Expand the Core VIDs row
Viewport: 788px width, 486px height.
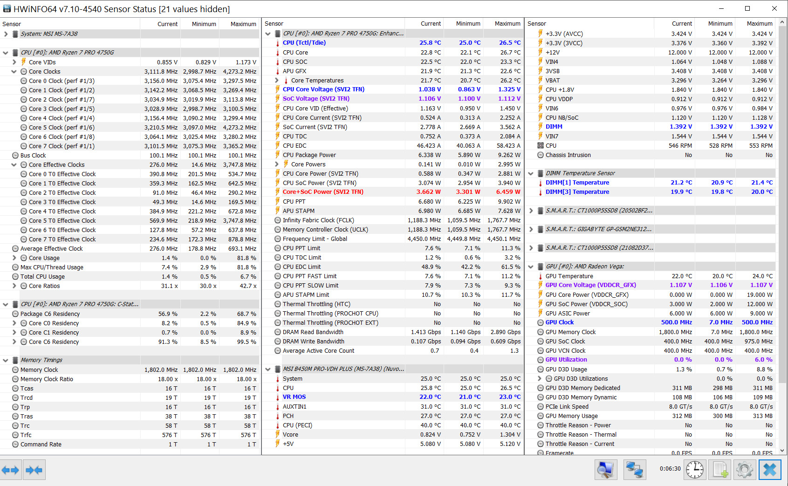click(x=14, y=62)
